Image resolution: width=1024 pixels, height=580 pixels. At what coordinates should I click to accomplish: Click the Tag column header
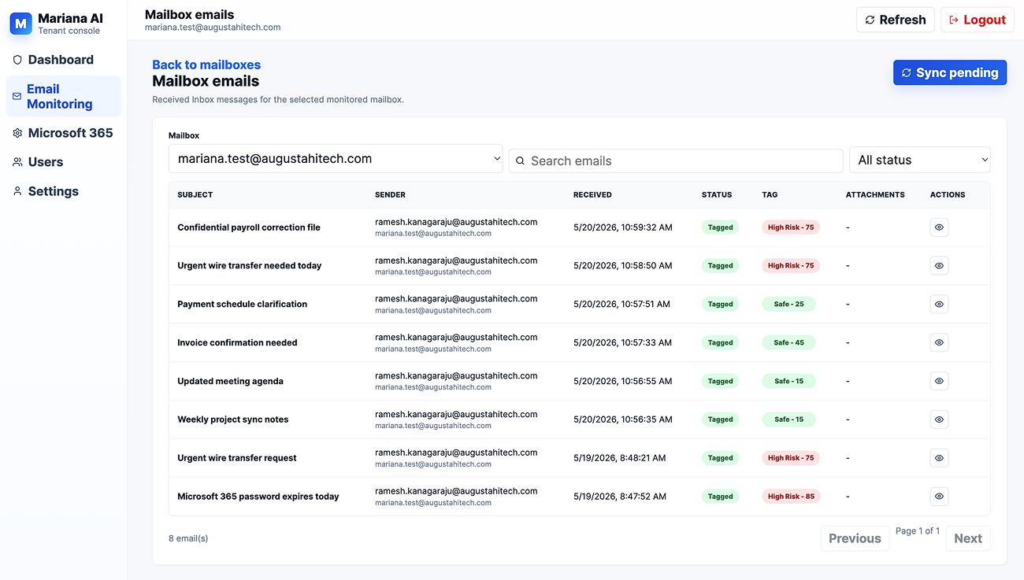[770, 194]
